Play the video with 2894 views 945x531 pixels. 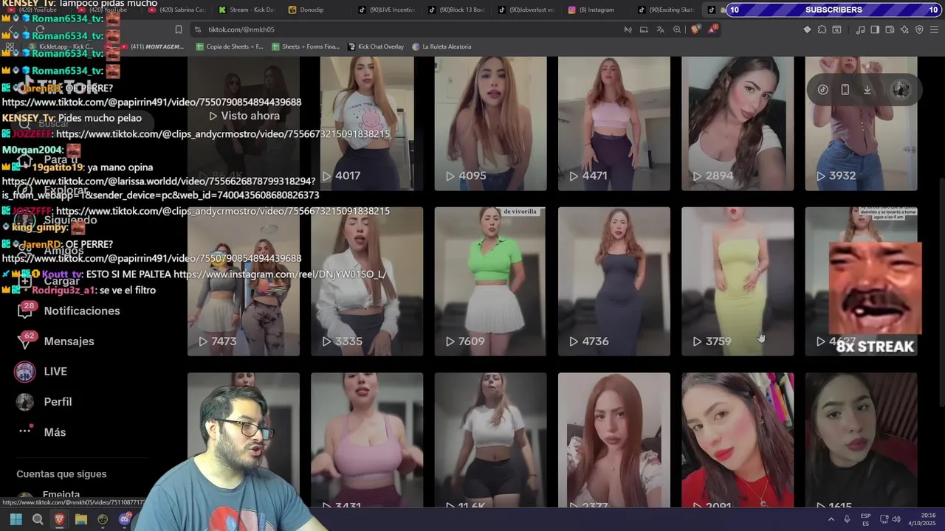click(738, 124)
